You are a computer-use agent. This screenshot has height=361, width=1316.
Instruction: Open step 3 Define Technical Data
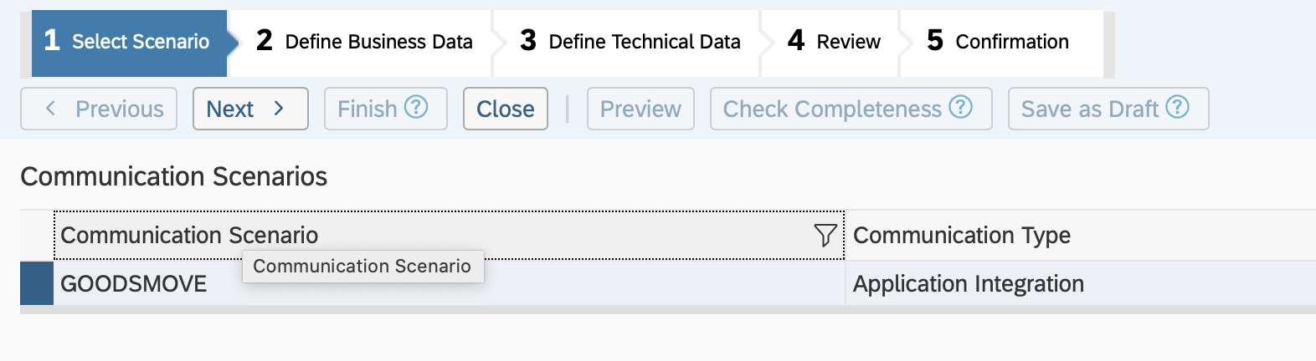coord(630,42)
